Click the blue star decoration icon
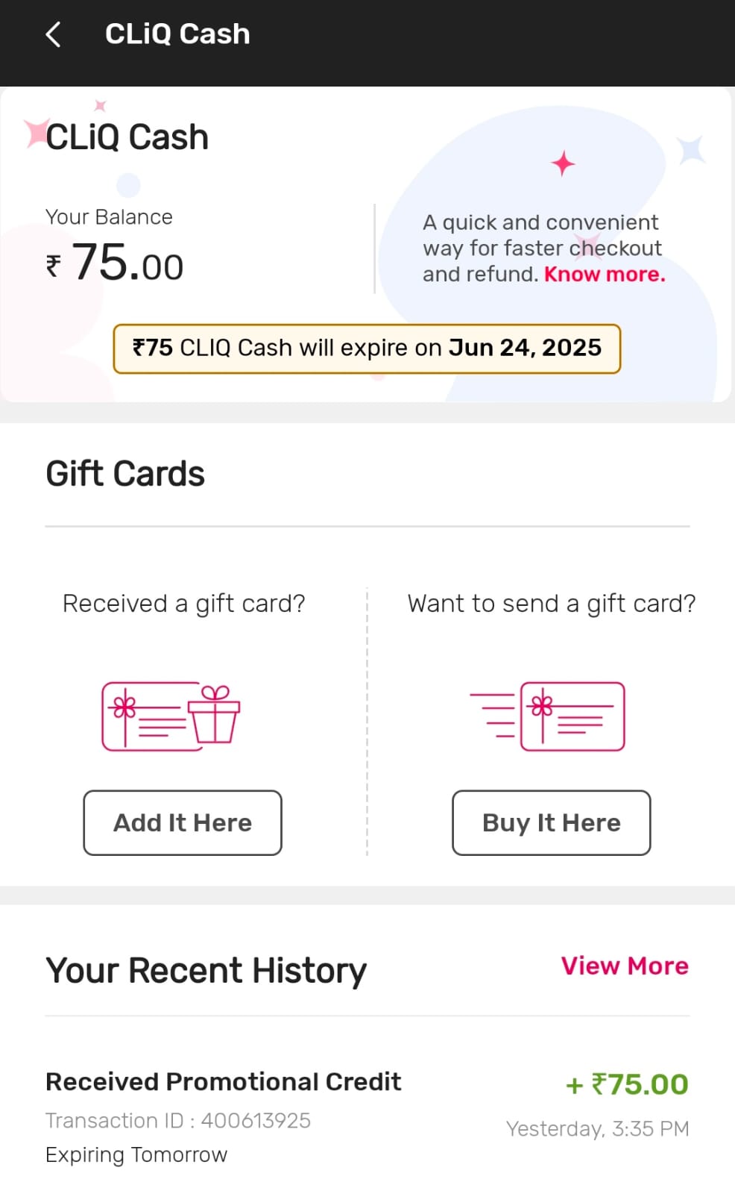The image size is (735, 1194). (x=691, y=150)
